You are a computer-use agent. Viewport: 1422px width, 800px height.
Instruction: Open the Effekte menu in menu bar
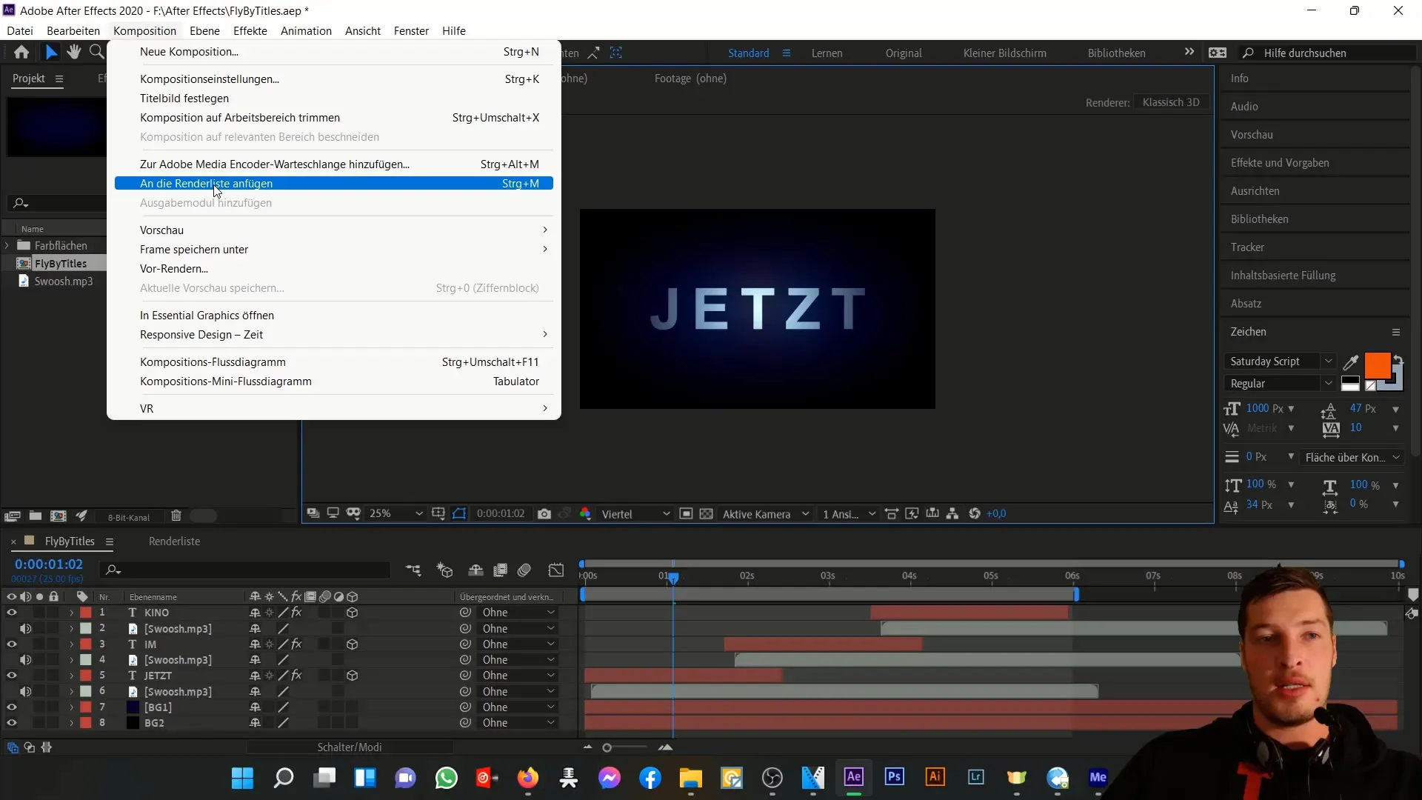[250, 31]
